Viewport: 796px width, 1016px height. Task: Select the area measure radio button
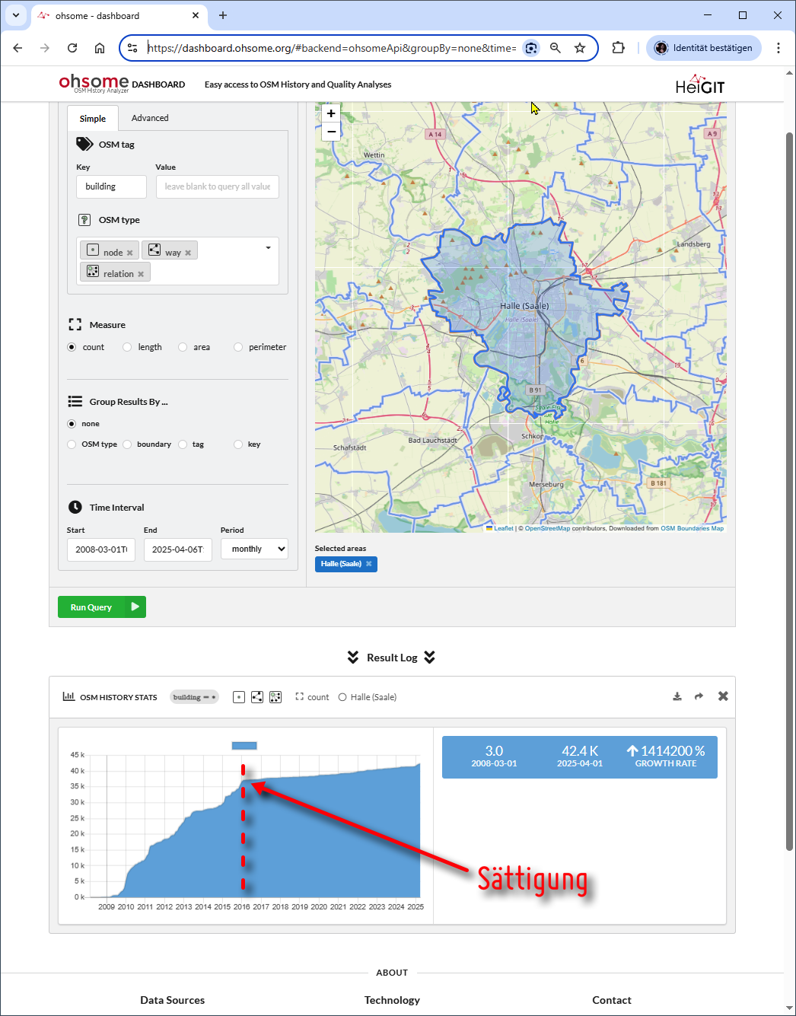click(183, 347)
